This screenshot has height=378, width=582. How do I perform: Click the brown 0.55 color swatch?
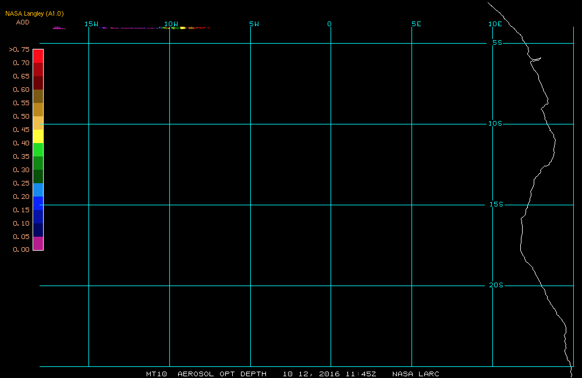tap(38, 96)
